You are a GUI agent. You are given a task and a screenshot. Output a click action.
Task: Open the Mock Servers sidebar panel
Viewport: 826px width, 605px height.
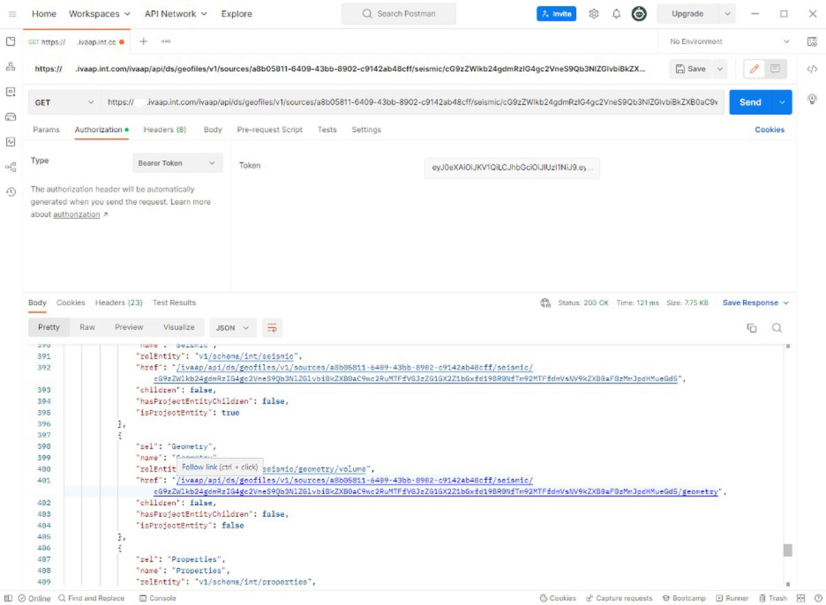point(10,117)
